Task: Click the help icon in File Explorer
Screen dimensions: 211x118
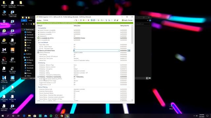Action: coord(150,20)
